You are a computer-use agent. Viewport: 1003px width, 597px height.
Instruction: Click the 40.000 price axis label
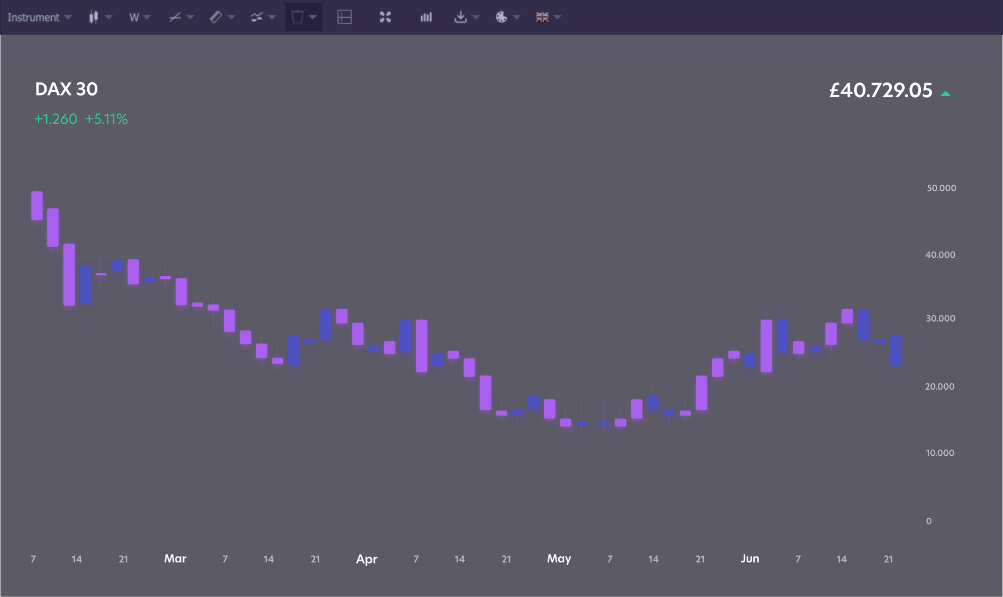pyautogui.click(x=940, y=254)
